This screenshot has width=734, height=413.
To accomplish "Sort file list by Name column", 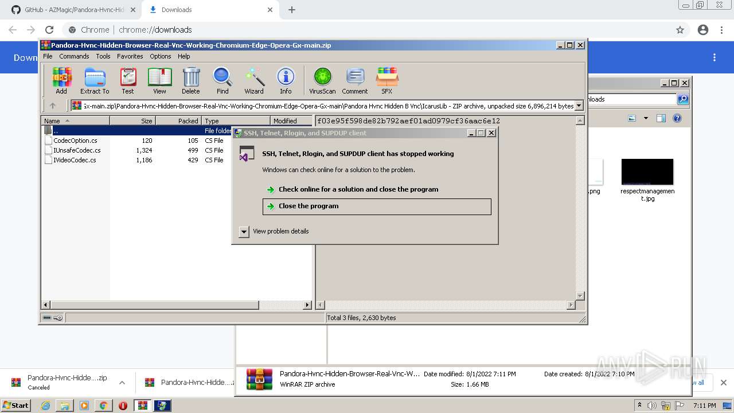I will coord(75,120).
